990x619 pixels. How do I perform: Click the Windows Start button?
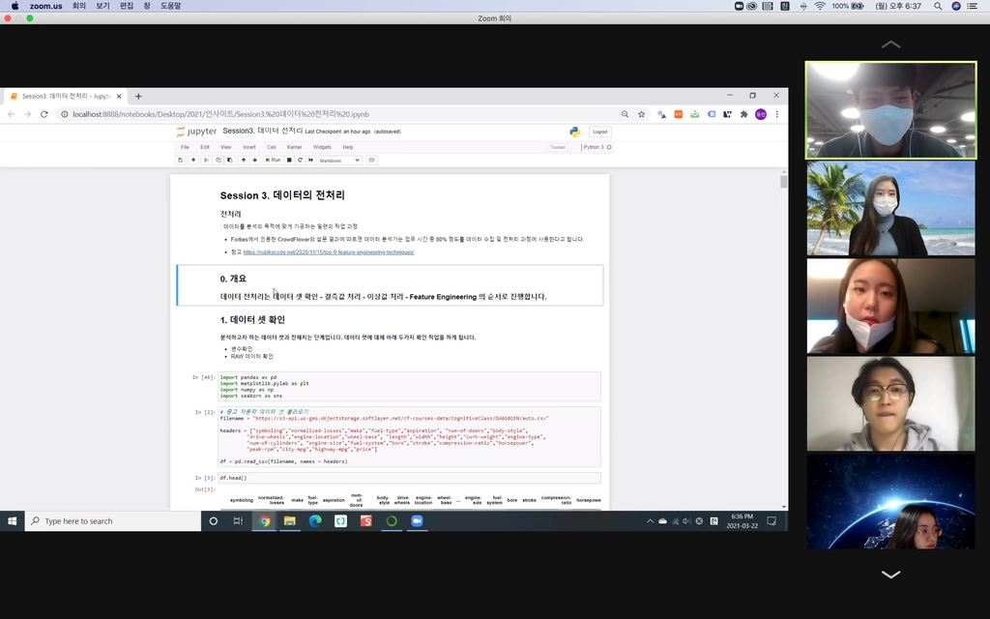tap(12, 521)
